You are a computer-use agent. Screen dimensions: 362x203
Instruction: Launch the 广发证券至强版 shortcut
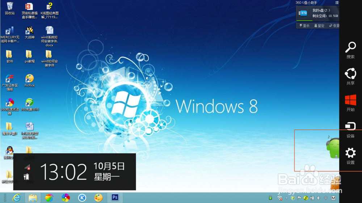[x=10, y=83]
